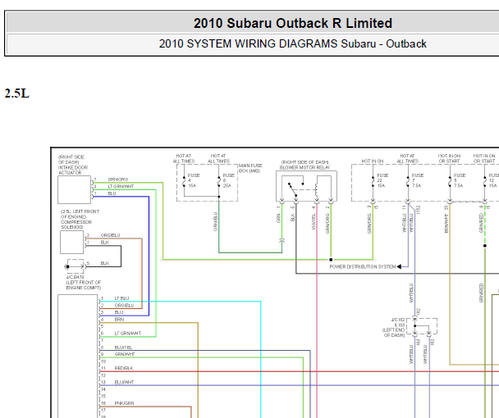The image size is (499, 418).
Task: Click the "HOT IN ON" label above fuse 22
Action: (373, 161)
